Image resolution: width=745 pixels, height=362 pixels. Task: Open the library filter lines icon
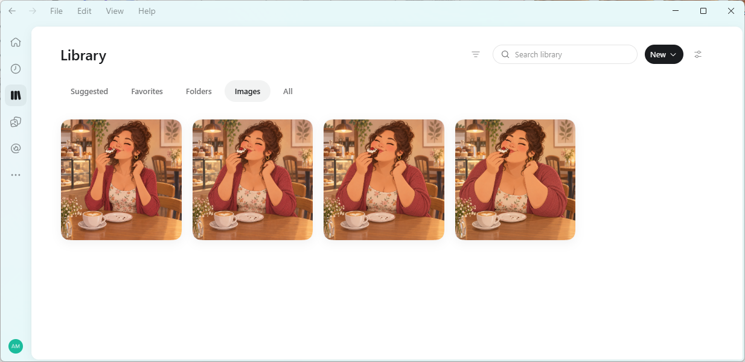click(x=476, y=54)
